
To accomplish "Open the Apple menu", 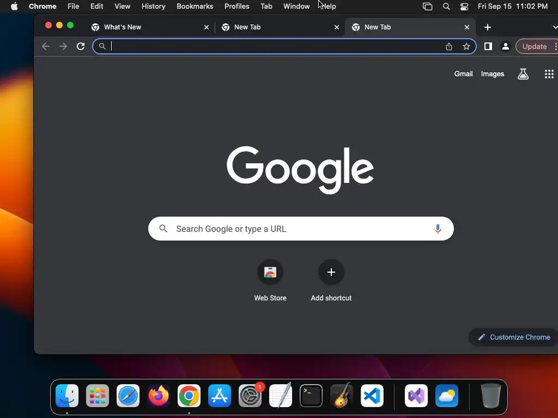I will [x=14, y=6].
